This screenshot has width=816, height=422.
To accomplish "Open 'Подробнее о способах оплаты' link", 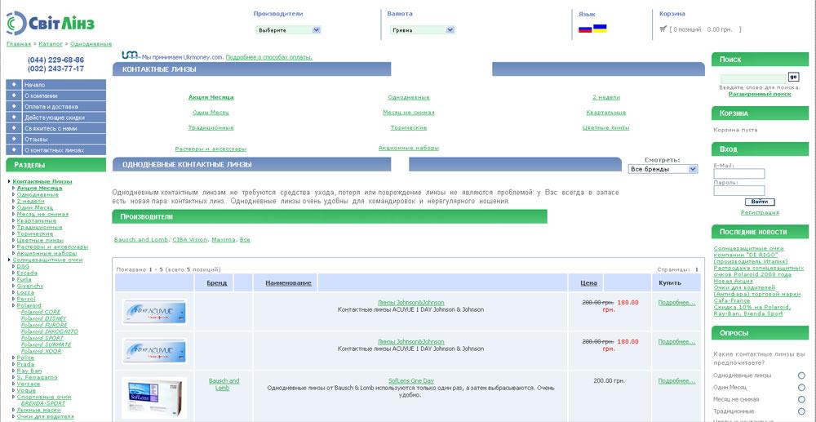I will (x=269, y=57).
